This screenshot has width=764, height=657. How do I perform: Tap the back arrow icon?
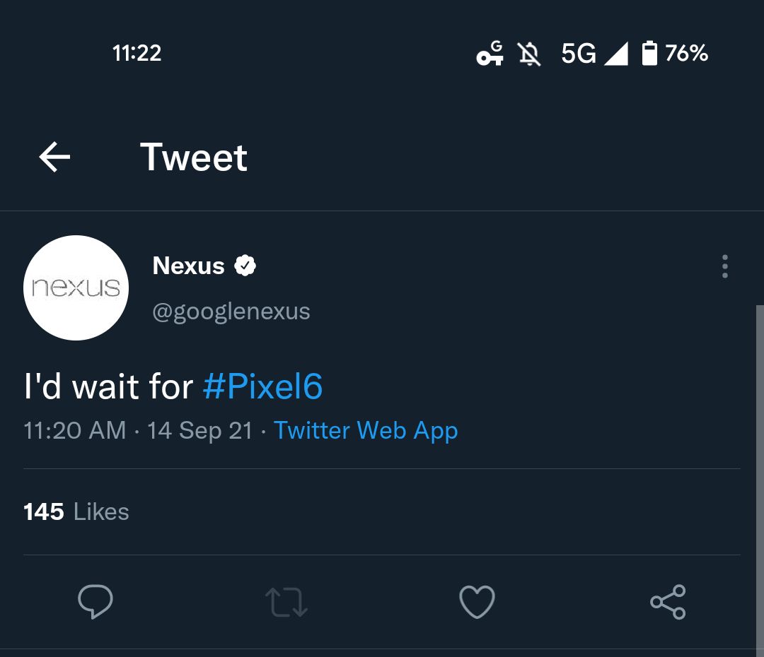click(54, 157)
